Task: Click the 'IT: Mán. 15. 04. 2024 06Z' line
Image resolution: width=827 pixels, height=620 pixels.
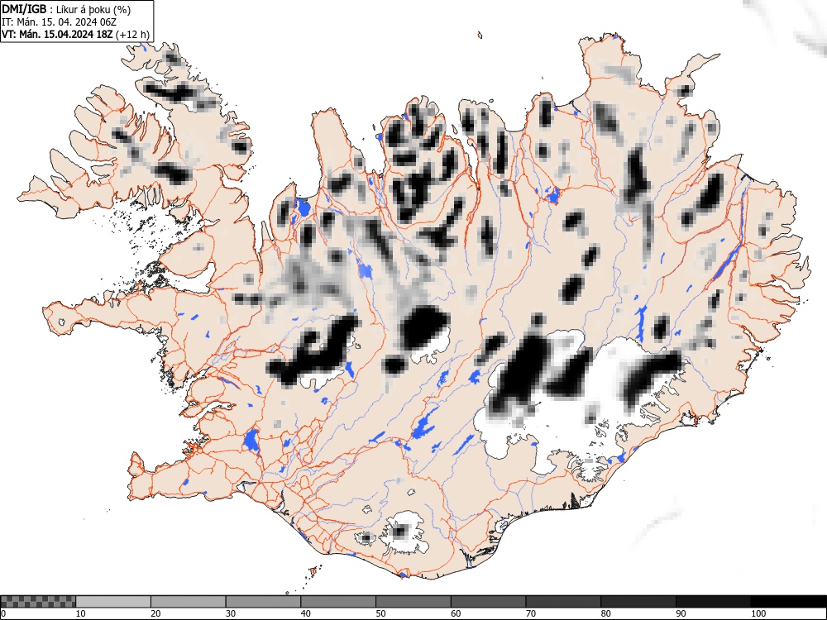Action: (x=59, y=22)
